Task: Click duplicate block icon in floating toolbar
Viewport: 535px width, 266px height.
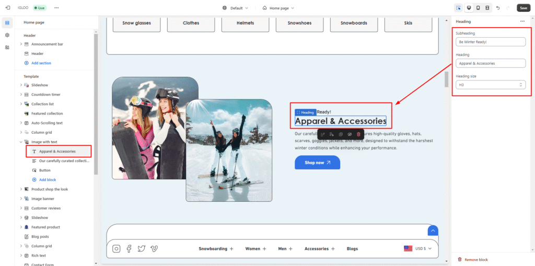Action: click(341, 134)
